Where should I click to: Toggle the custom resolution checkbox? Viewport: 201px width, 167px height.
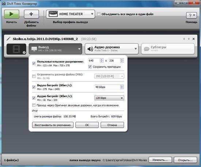[x=34, y=63]
